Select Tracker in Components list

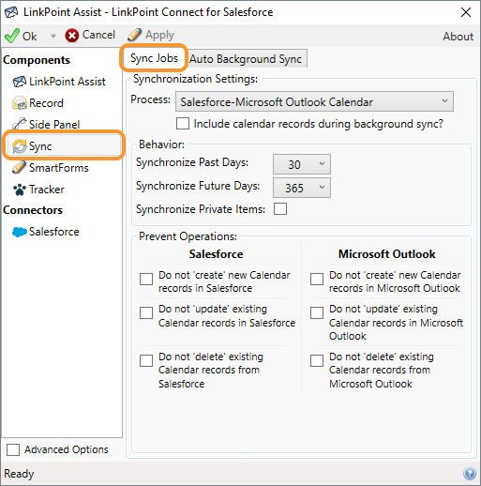[47, 190]
